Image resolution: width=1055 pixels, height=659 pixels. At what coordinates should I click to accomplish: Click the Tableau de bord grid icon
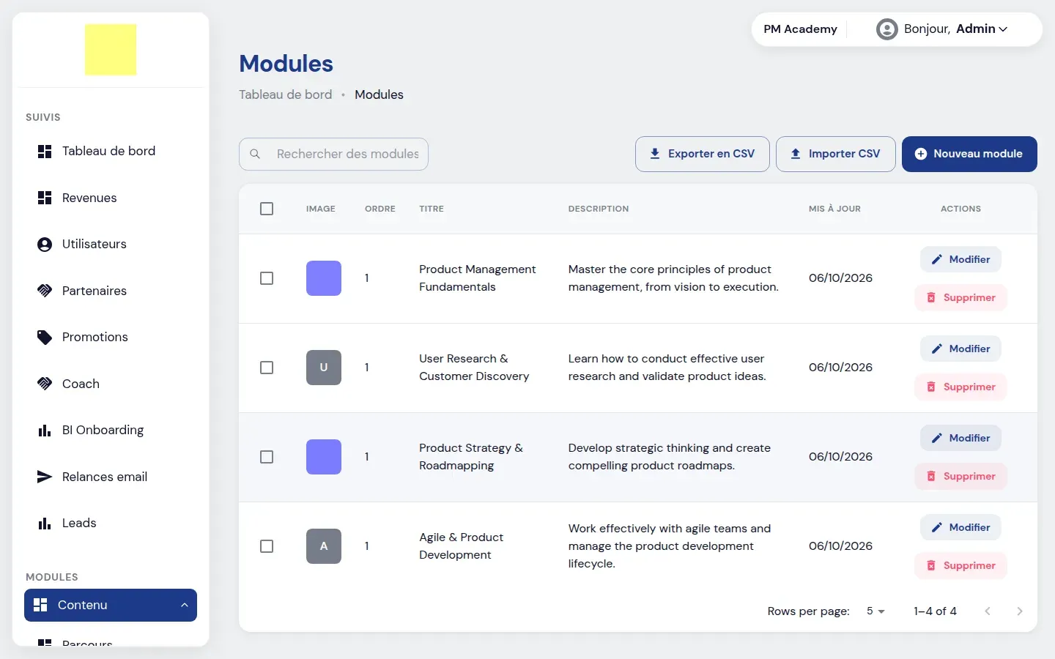tap(45, 152)
